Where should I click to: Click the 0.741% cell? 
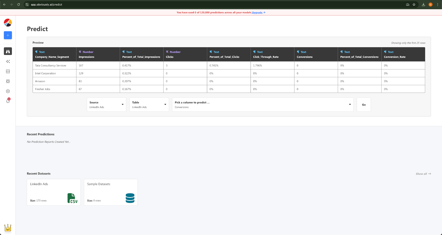[x=229, y=65]
